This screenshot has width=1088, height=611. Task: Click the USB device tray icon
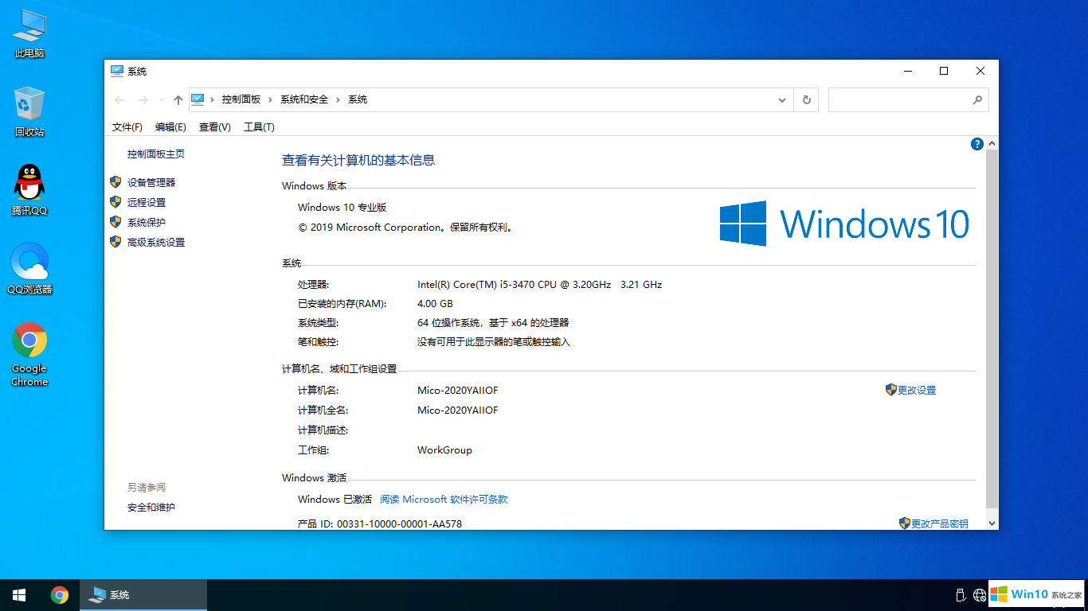[x=961, y=594]
